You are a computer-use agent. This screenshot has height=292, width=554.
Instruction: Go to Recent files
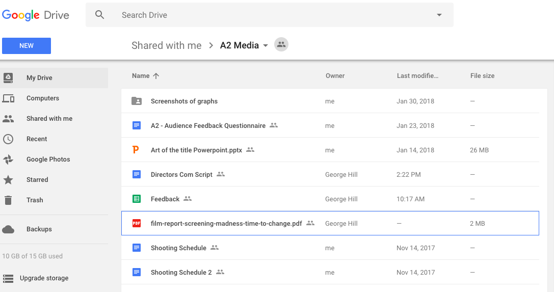pos(37,139)
